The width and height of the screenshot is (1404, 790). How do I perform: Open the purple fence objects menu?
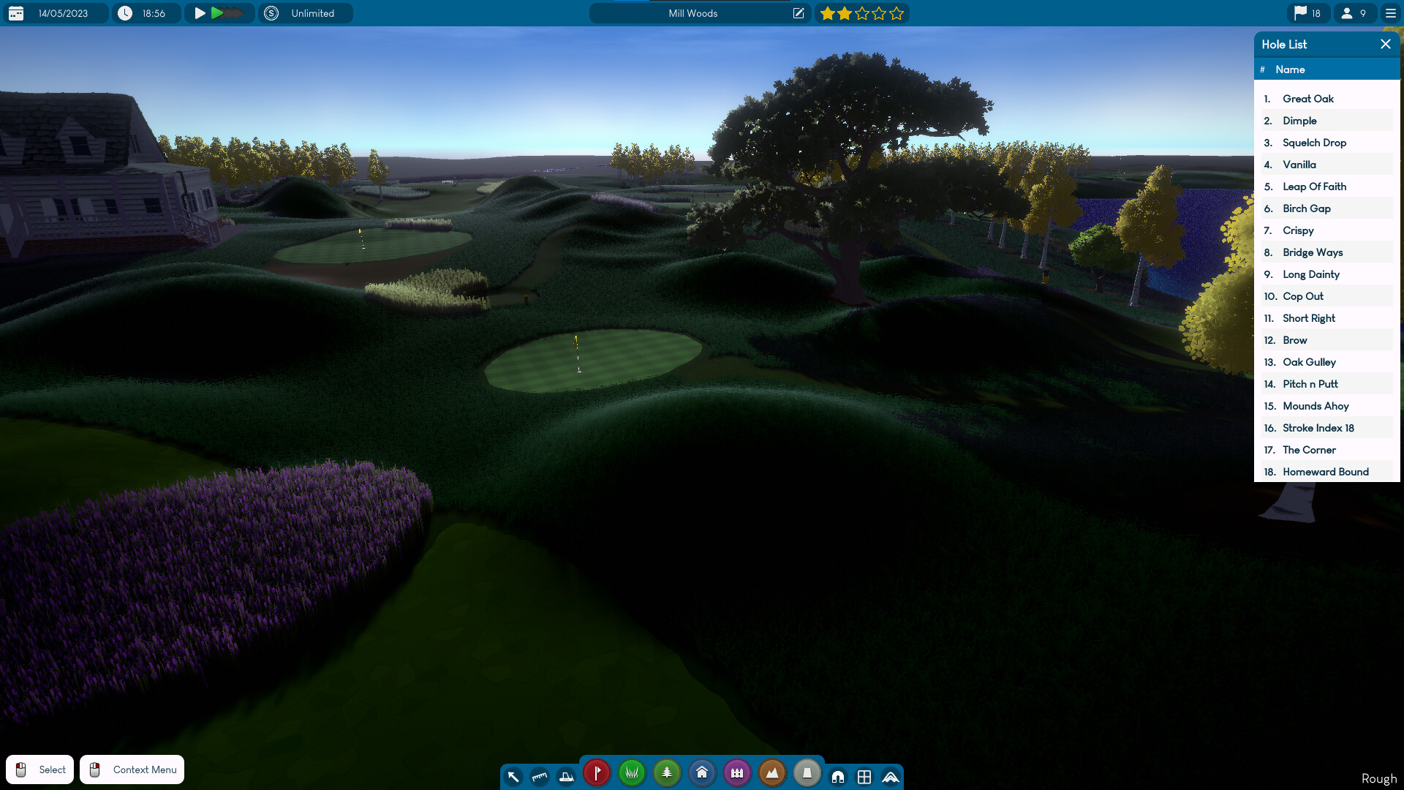coord(737,772)
